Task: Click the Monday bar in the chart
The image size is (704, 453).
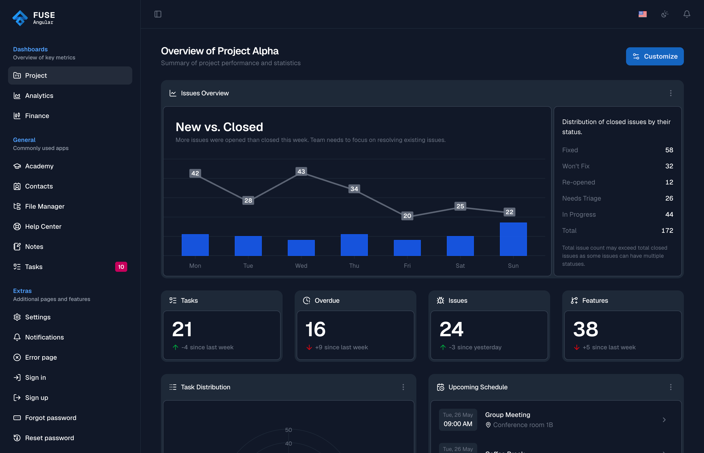Action: [195, 245]
